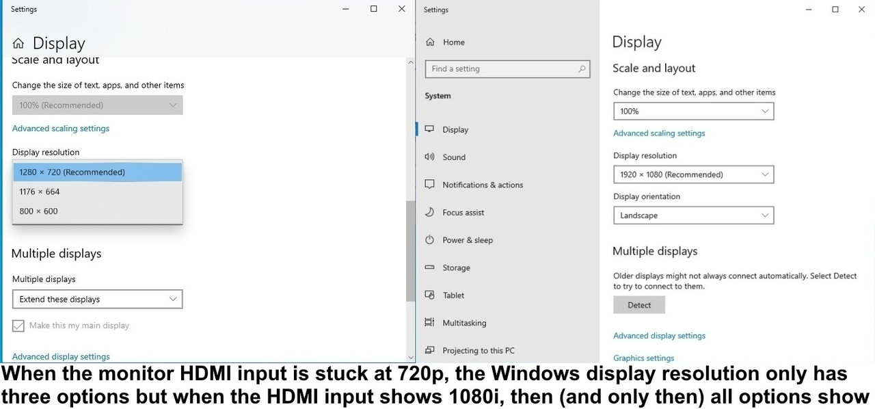The image size is (875, 409).
Task: Click the Focus assist moon icon
Action: (x=429, y=212)
